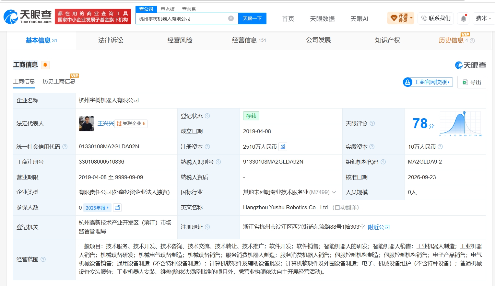
Task: Click the help icon beside 历史信息 tab
Action: coord(472,41)
